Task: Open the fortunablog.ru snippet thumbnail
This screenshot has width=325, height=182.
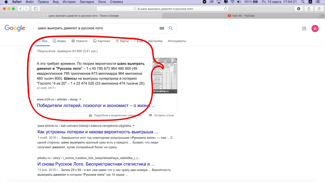Action: 165,76
